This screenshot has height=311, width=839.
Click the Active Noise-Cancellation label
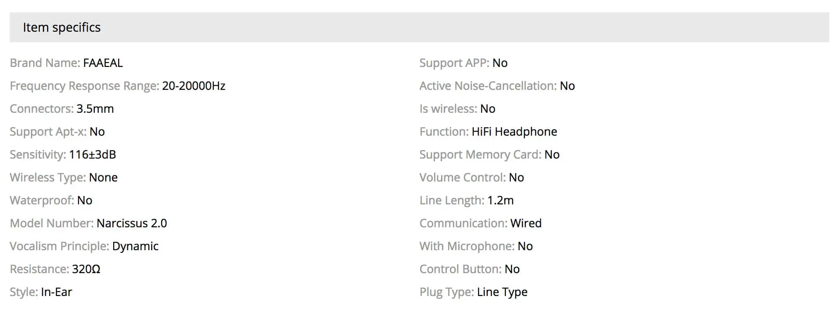tap(488, 86)
